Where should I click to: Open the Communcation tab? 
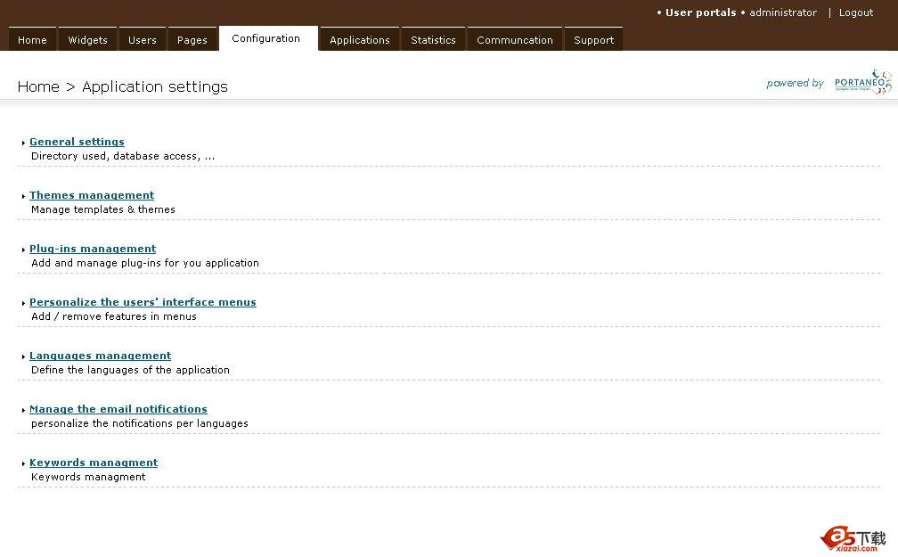514,40
